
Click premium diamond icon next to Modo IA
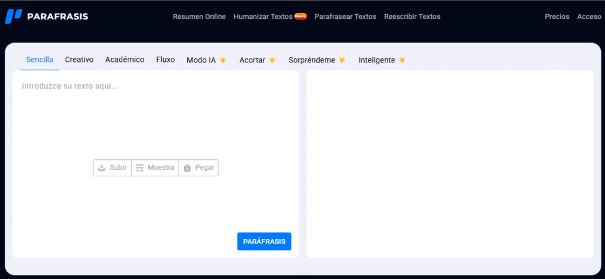click(223, 60)
